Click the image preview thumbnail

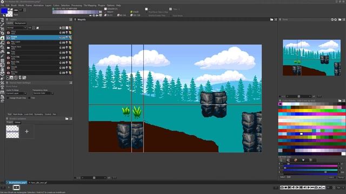click(x=311, y=58)
